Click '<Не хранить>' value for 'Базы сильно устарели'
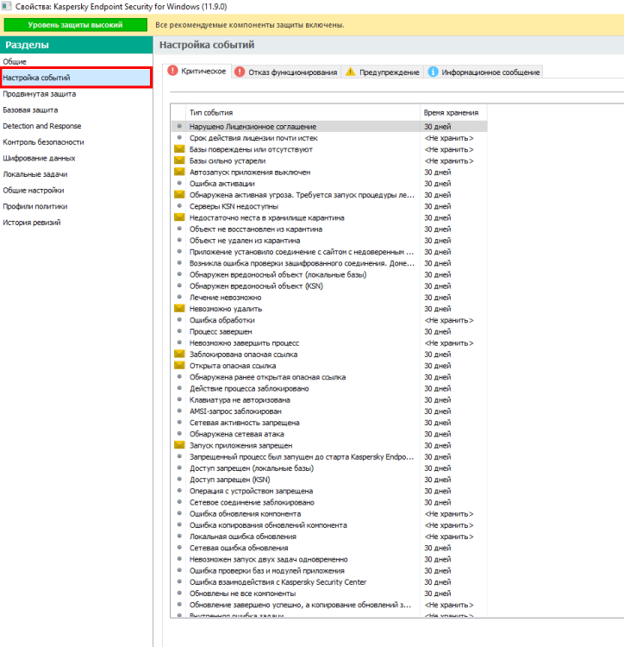The width and height of the screenshot is (624, 647). (x=449, y=160)
